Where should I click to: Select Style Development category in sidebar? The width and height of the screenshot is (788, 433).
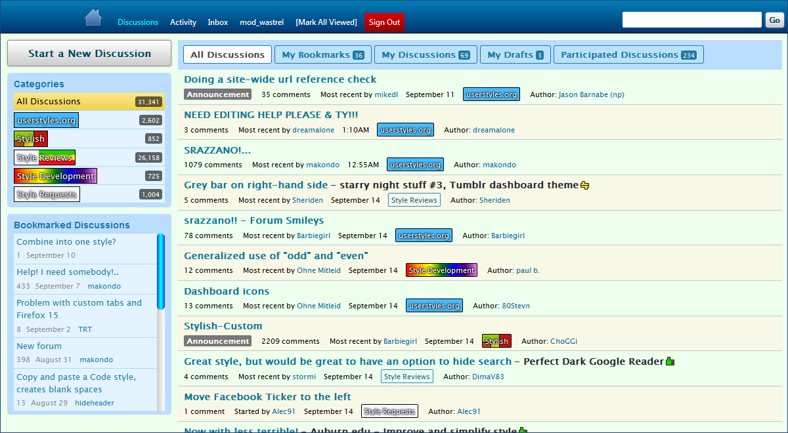pyautogui.click(x=55, y=176)
